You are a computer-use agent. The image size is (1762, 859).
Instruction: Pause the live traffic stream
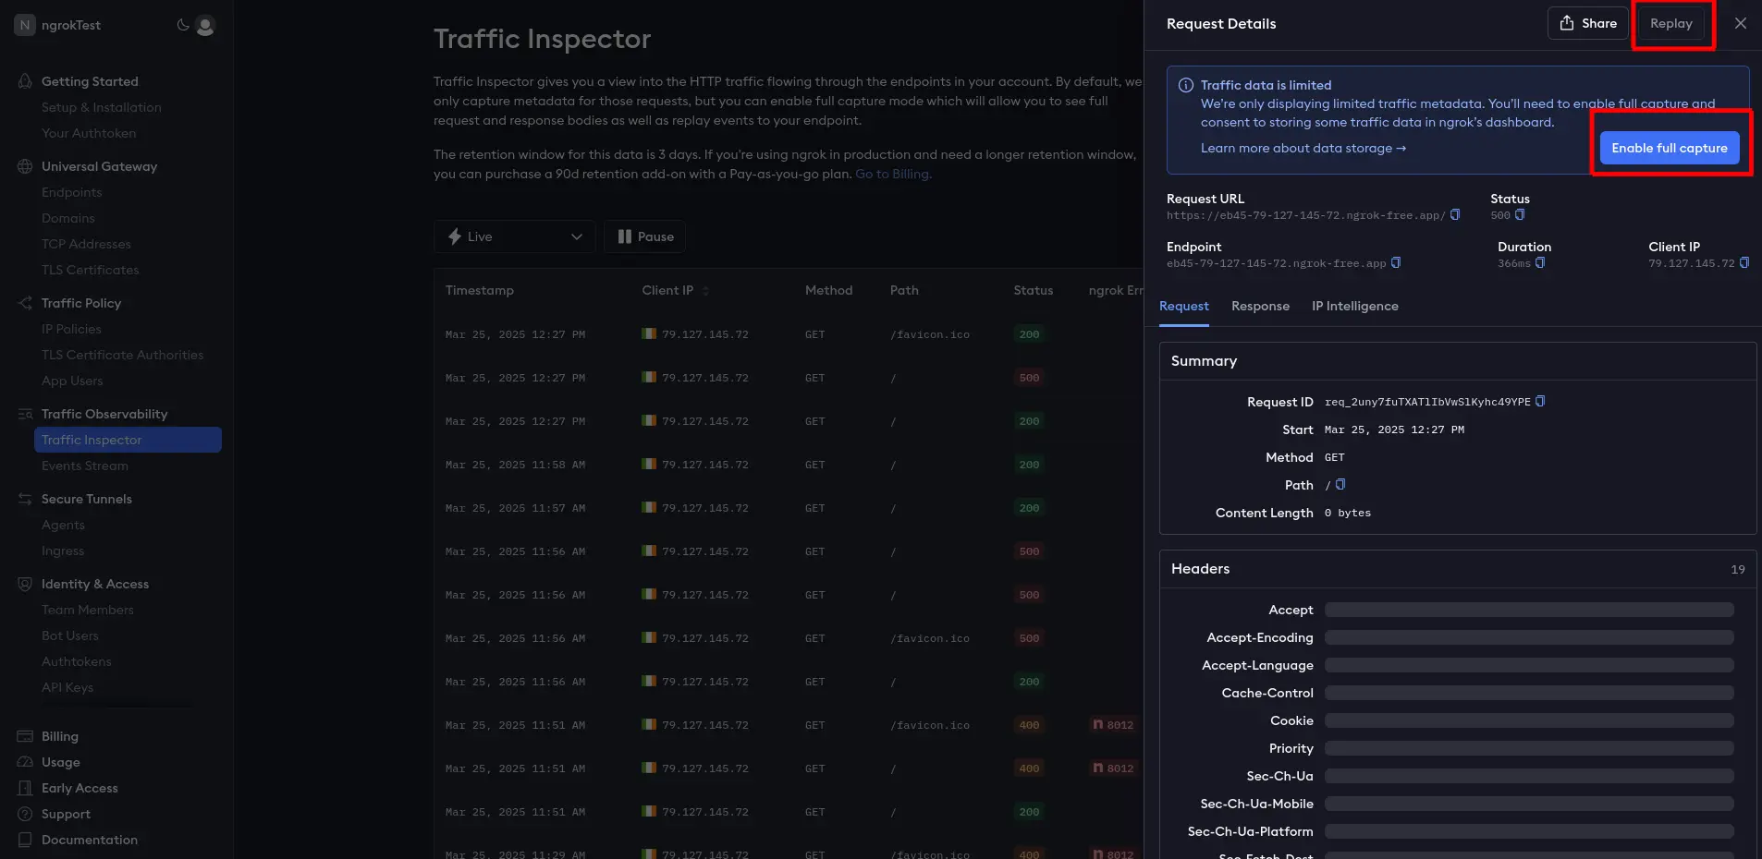pyautogui.click(x=644, y=236)
